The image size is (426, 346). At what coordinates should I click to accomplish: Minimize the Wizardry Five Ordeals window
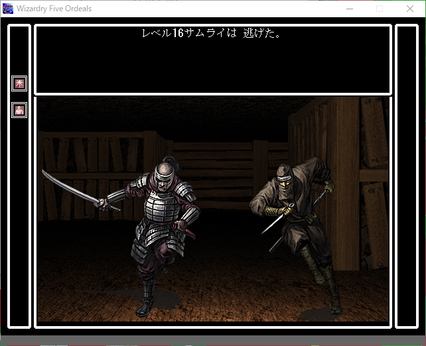pos(350,9)
